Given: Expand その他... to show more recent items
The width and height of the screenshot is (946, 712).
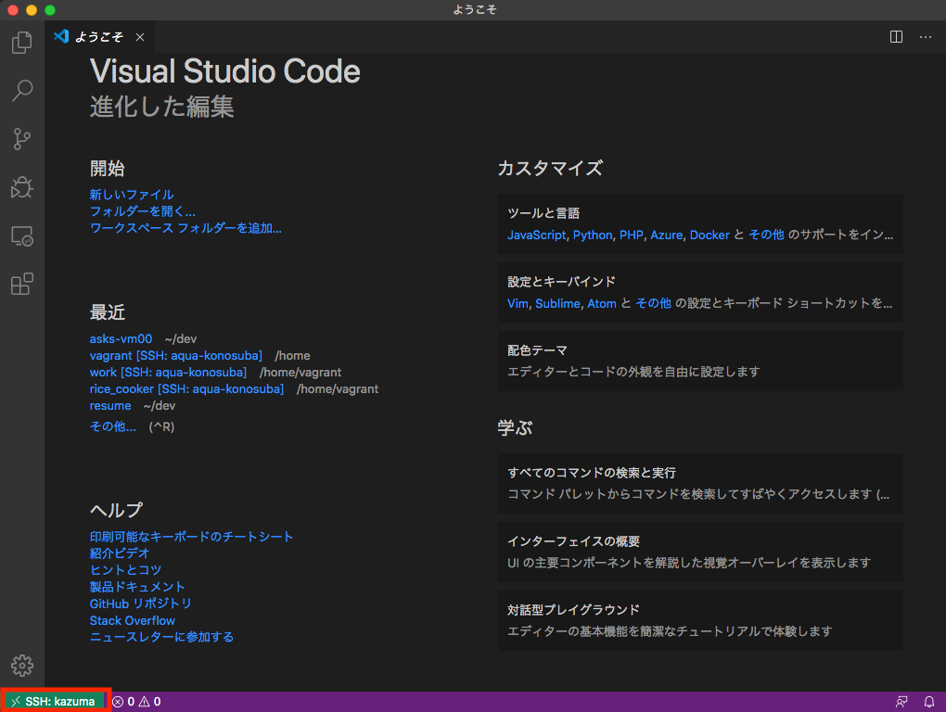Looking at the screenshot, I should coord(111,426).
